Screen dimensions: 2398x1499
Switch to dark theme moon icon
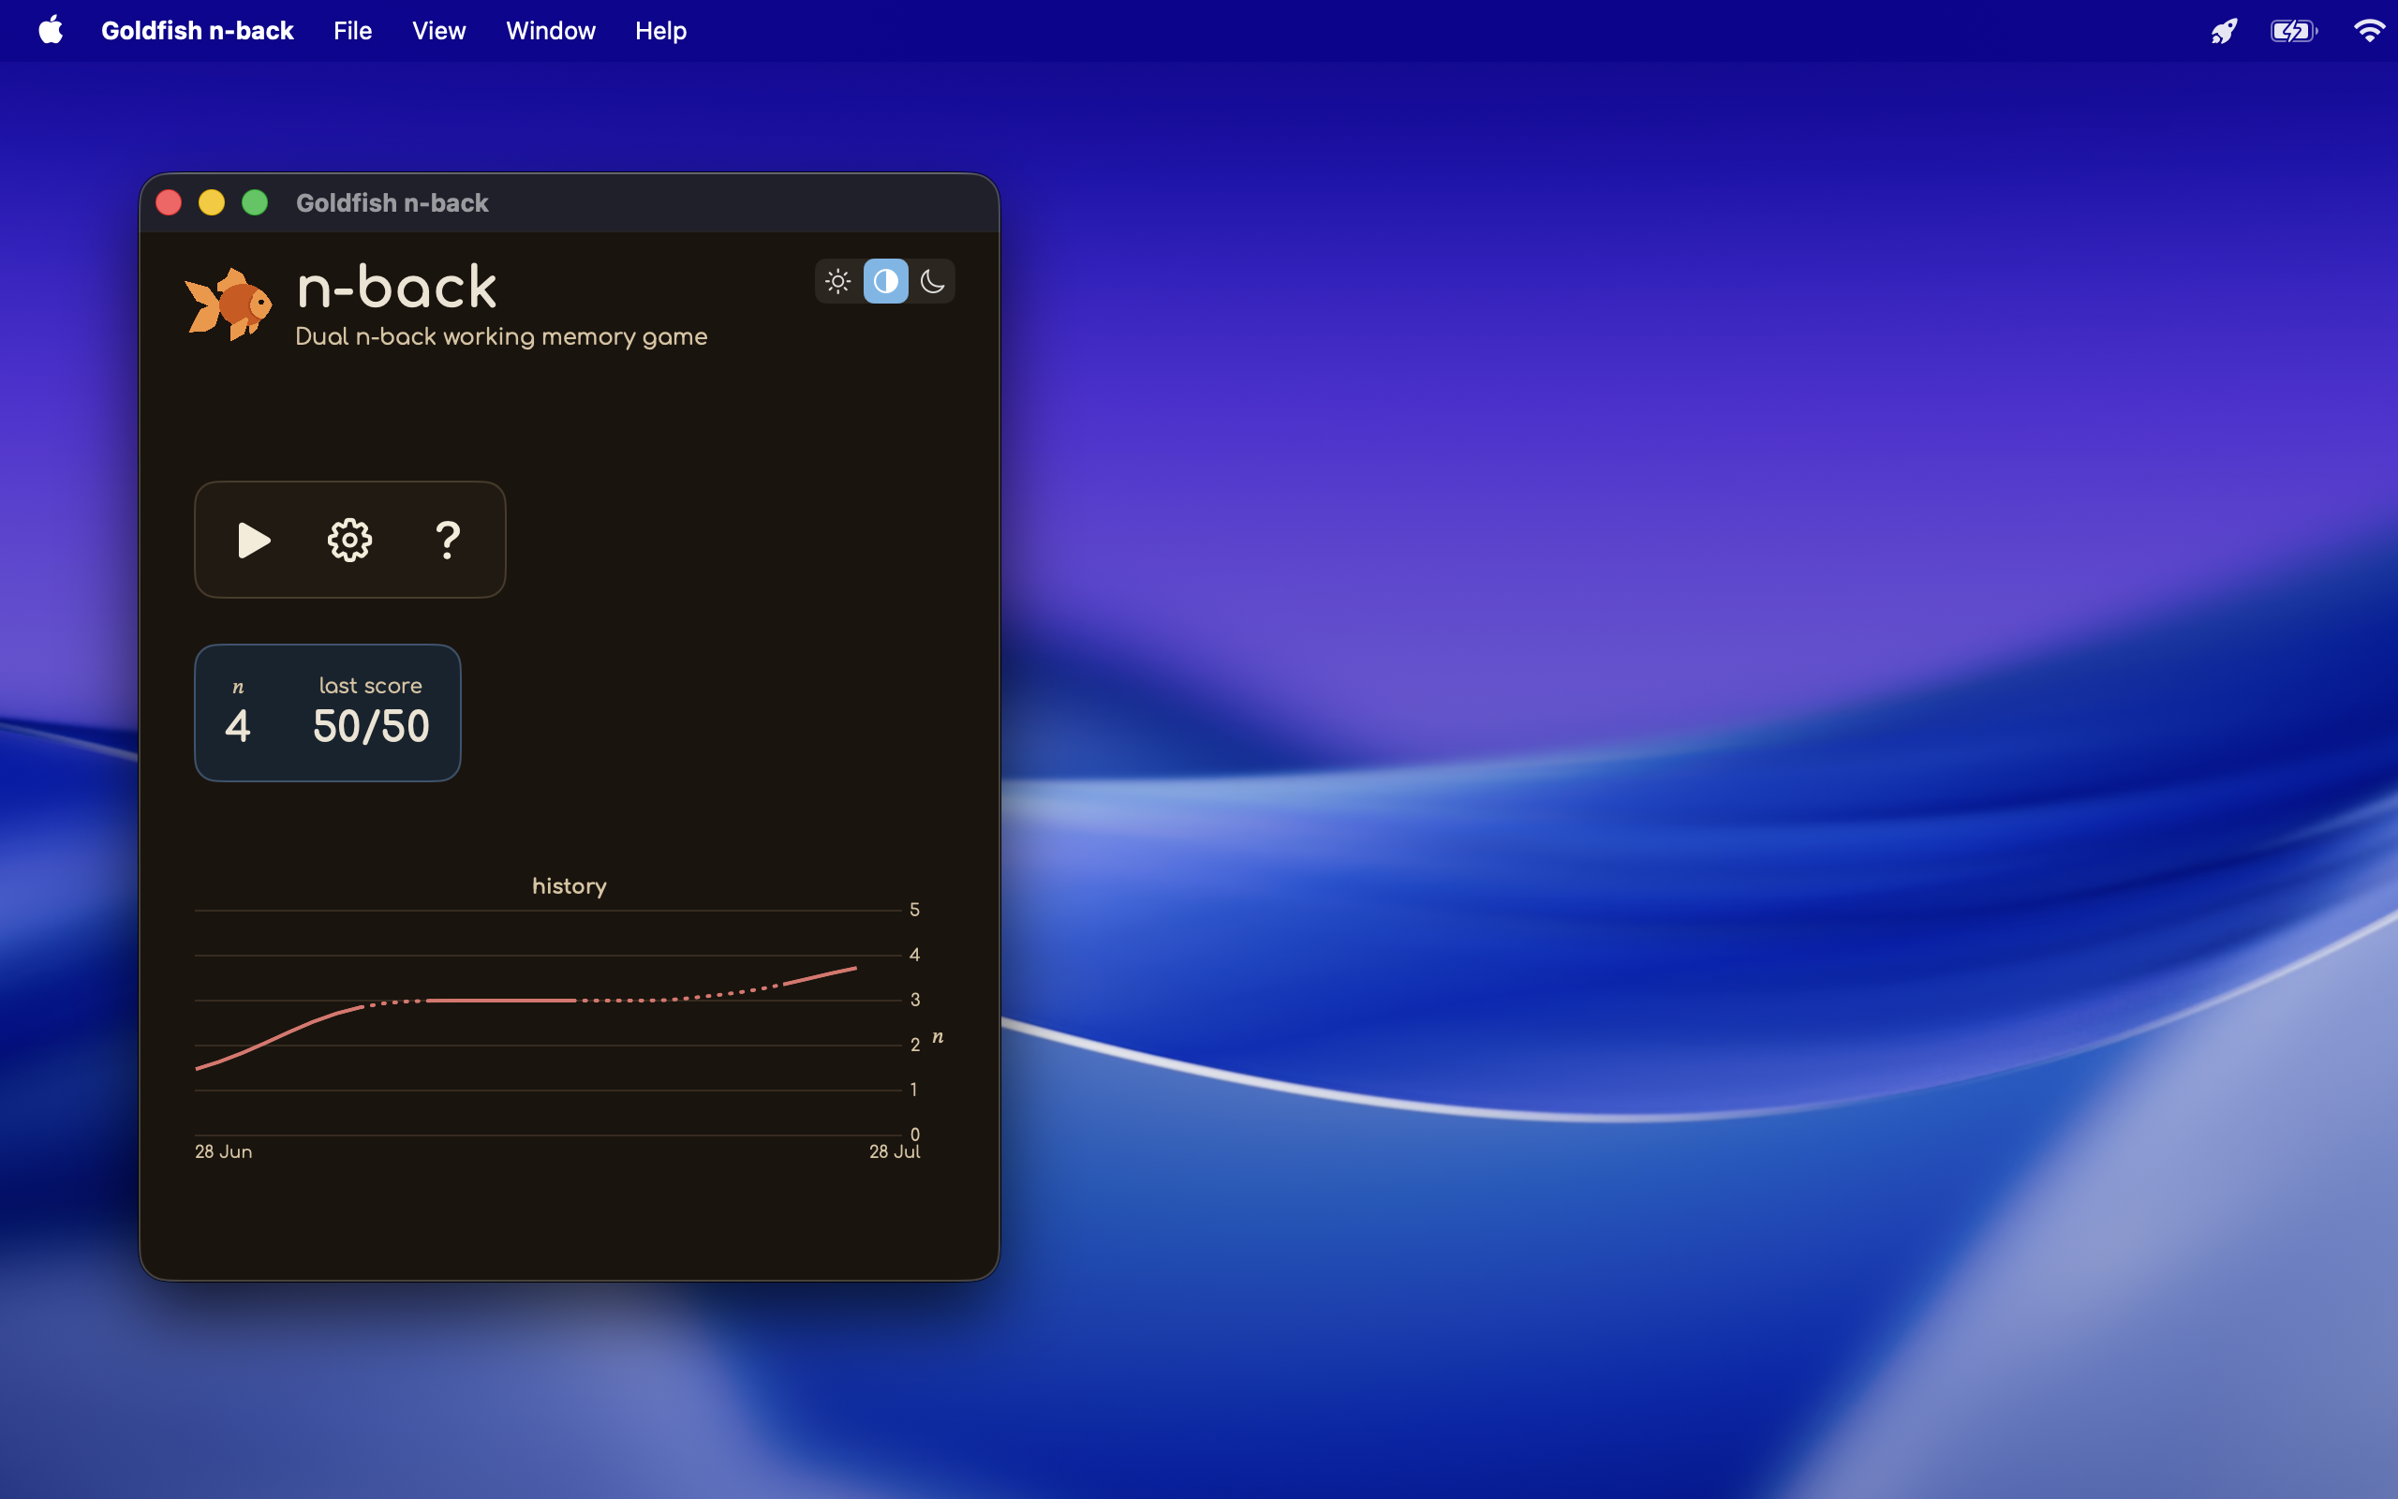pos(932,282)
